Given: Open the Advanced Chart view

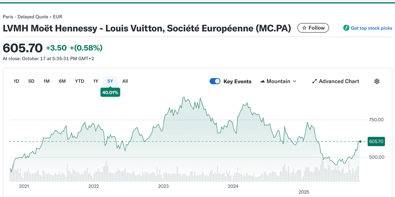Looking at the screenshot, I should pyautogui.click(x=339, y=81).
